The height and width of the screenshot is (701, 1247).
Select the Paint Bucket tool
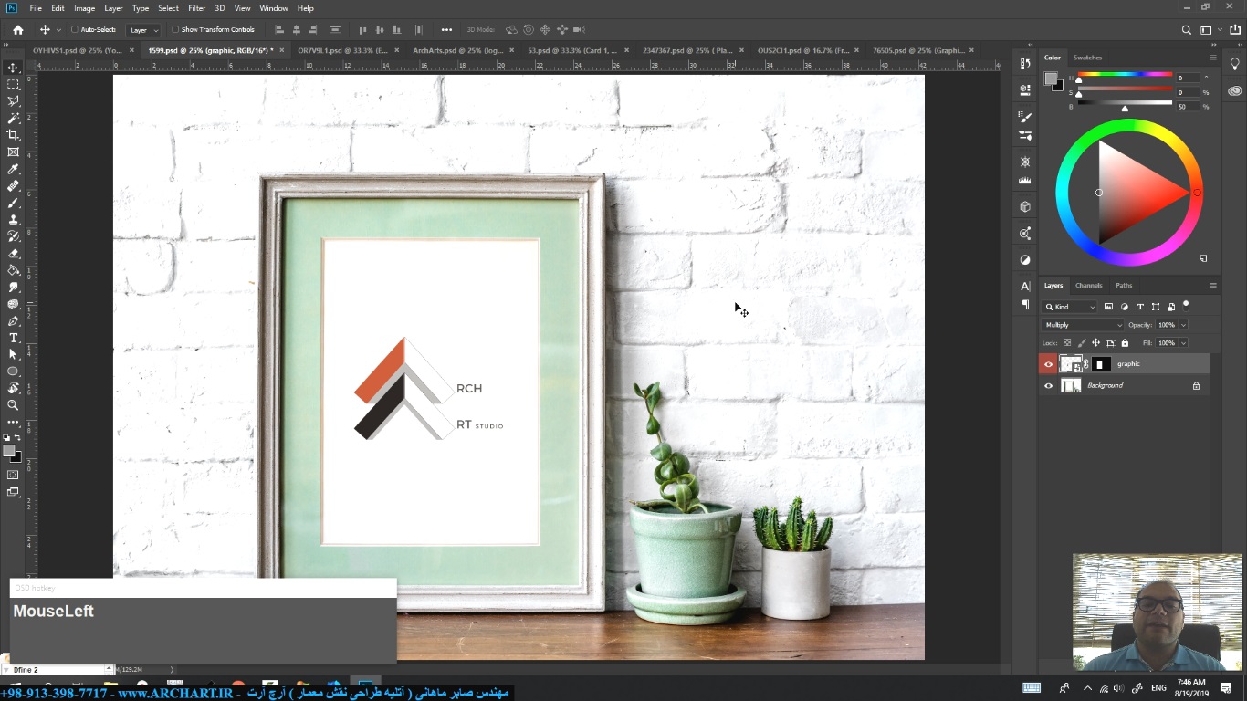coord(13,270)
